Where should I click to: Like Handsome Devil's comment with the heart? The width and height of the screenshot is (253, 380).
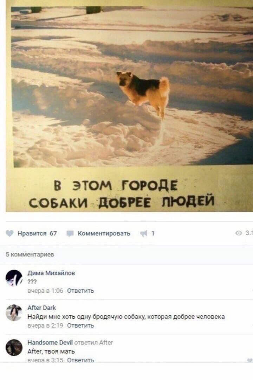pyautogui.click(x=250, y=360)
